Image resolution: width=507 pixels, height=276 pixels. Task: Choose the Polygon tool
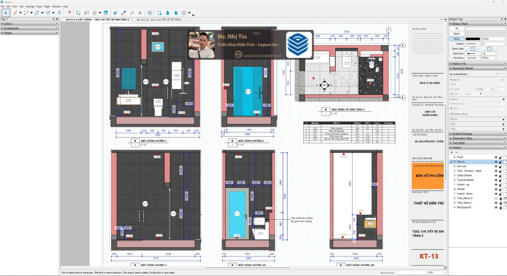point(59,13)
